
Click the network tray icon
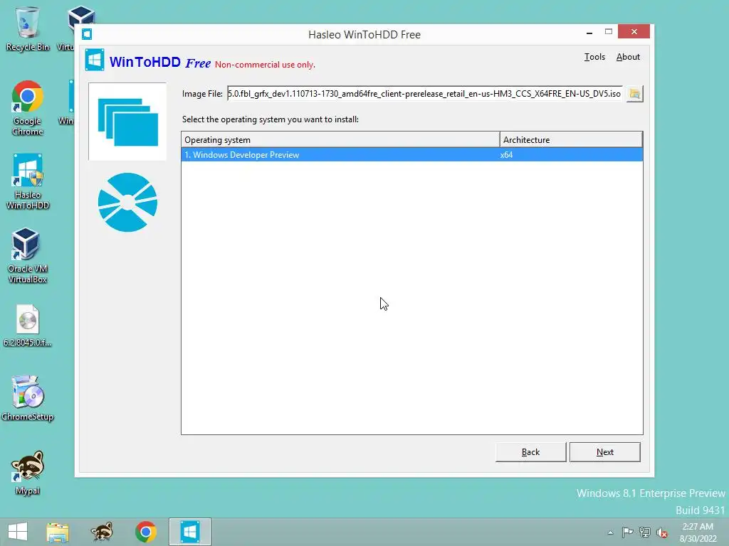tap(645, 532)
